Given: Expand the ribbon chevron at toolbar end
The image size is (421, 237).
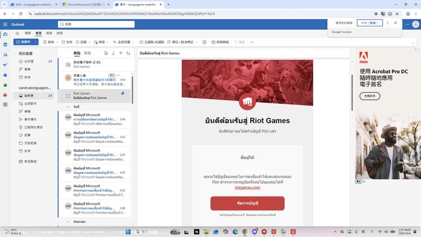Looking at the screenshot, I should tap(413, 43).
